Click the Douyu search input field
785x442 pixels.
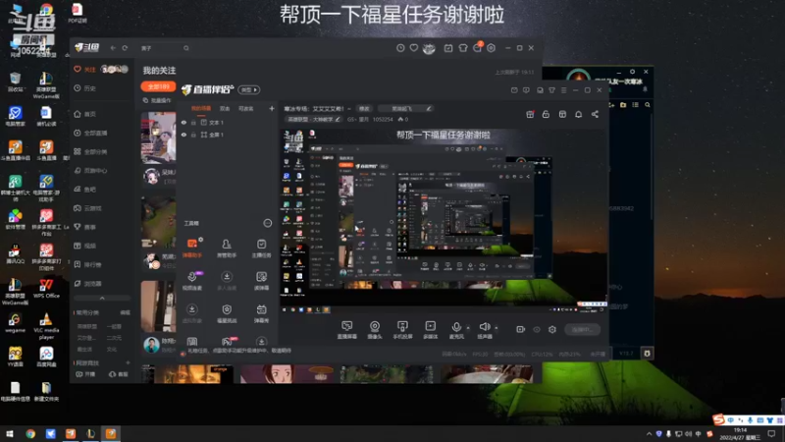coord(160,48)
